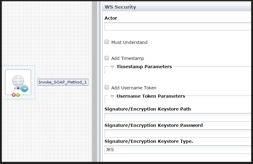This screenshot has width=253, height=164.
Task: Click the WS Security section header
Action: pos(121,7)
